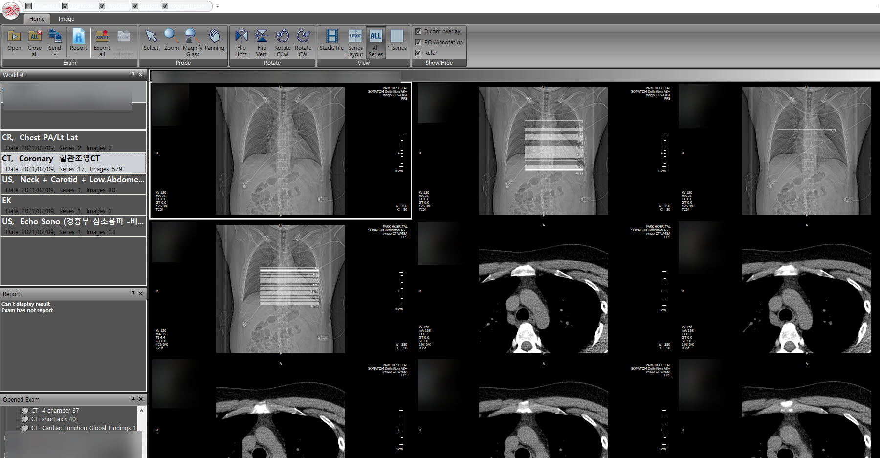
Task: Uncheck the Worklist checkbox in title bar
Action: (102, 6)
